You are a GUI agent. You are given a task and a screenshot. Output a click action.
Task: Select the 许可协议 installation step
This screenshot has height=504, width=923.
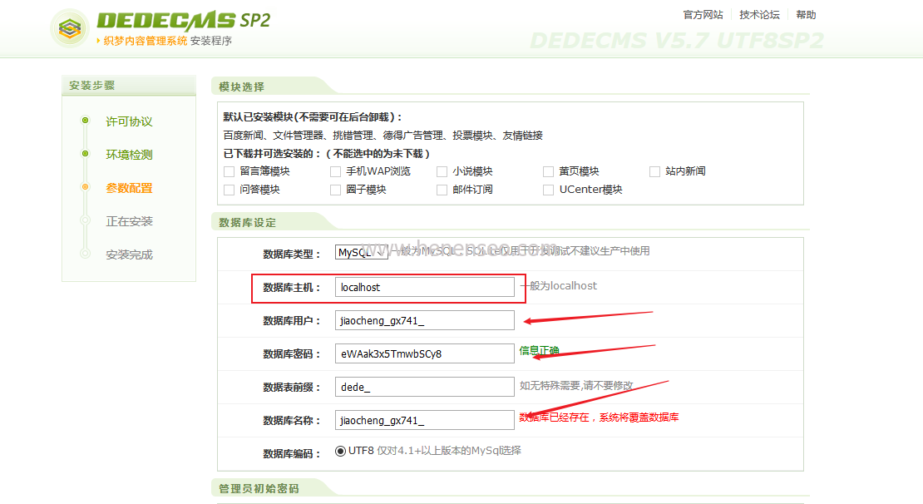129,121
